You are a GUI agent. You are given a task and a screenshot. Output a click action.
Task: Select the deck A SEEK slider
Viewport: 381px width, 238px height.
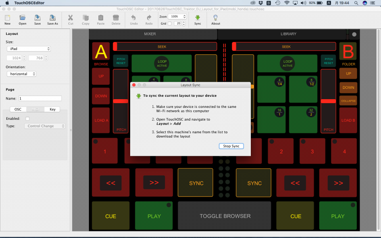point(165,46)
